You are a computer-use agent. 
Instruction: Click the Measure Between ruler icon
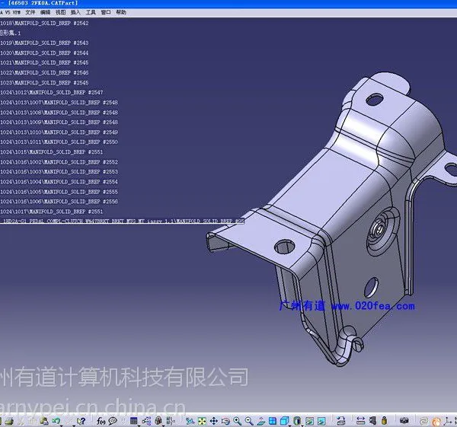361,421
